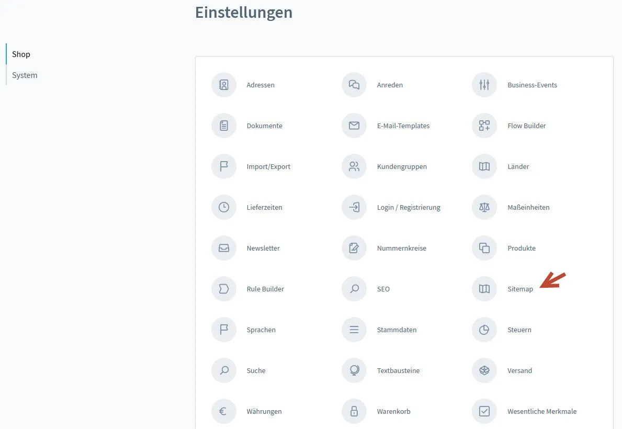The height and width of the screenshot is (429, 622).
Task: Open the Warenkorb lock icon
Action: tap(354, 411)
